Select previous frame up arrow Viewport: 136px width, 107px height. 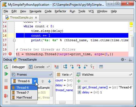pos(43,81)
